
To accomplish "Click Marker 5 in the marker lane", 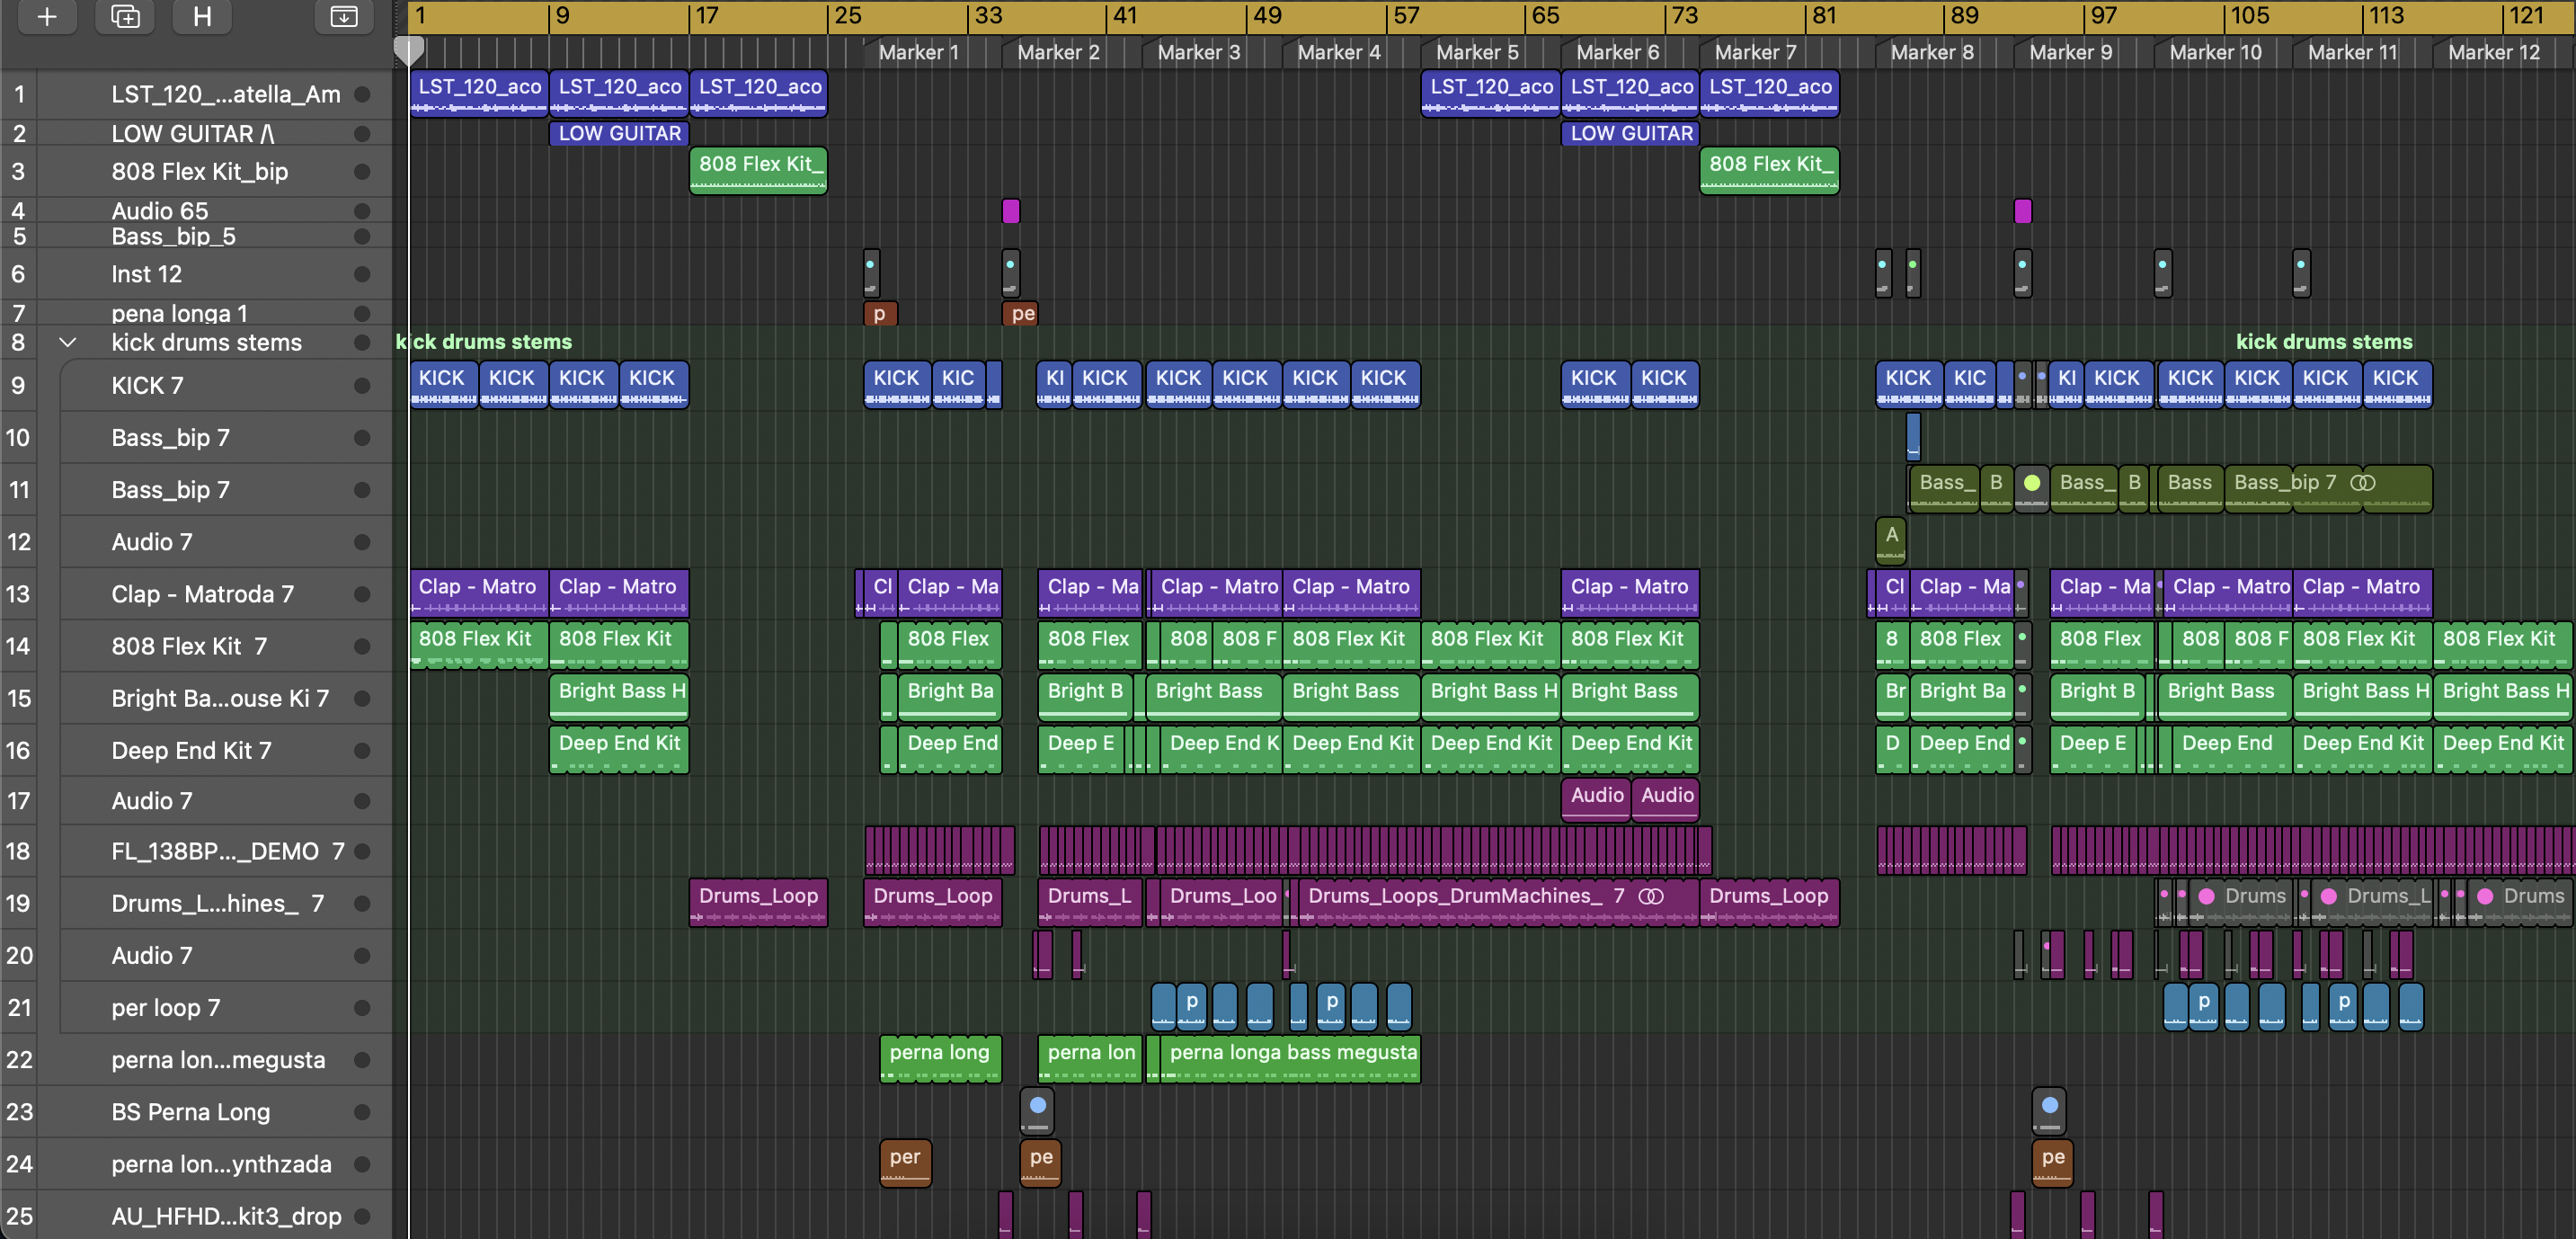I will click(1476, 52).
